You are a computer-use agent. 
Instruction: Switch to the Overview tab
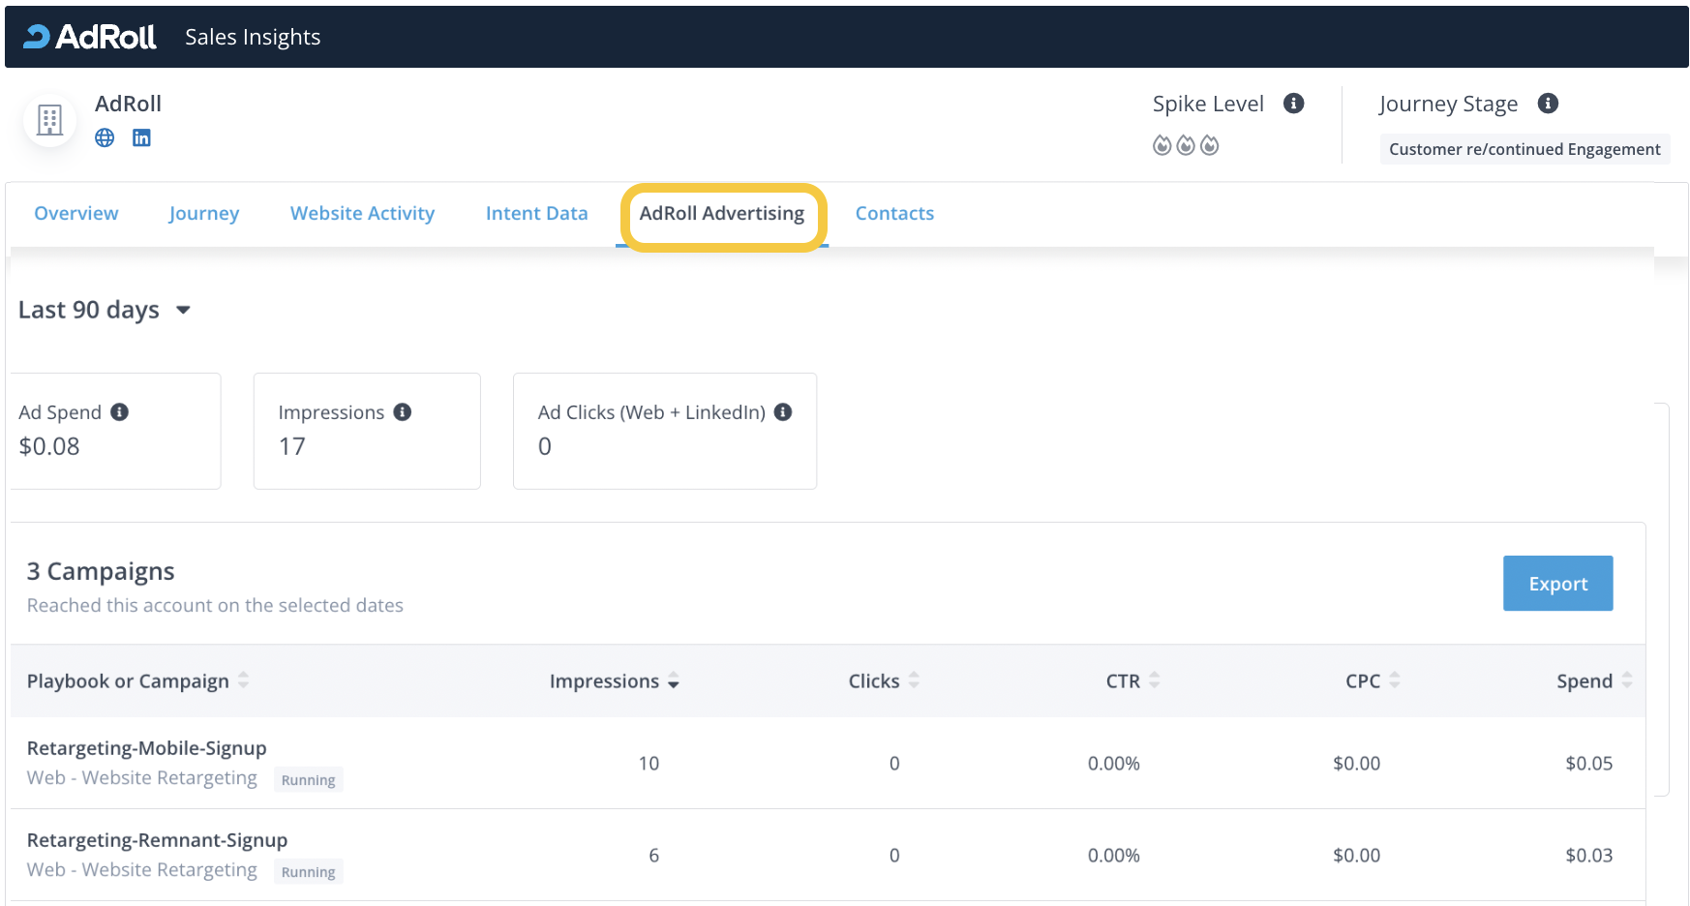(x=76, y=213)
